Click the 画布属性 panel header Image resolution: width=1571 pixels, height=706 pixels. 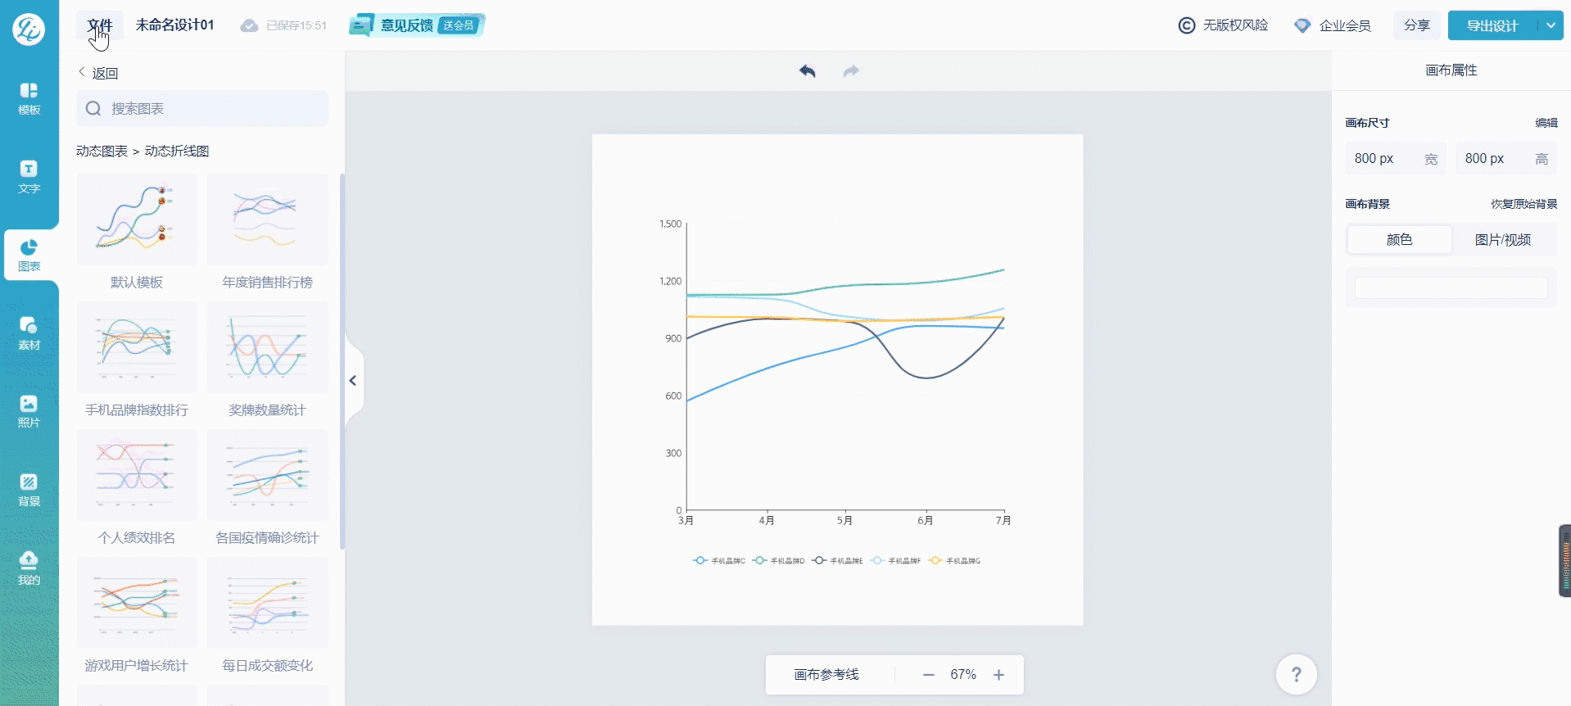[x=1451, y=70]
